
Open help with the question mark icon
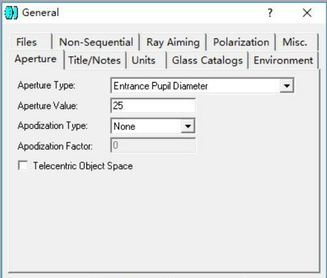[x=270, y=13]
